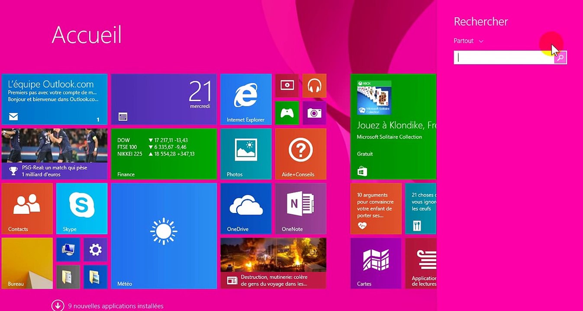Open the Microsoft Solitaire Collection store tile
Viewport: 583px width, 311px height.
coord(393,127)
